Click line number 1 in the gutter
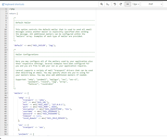Viewport: 167px width, 139px height. [6, 9]
